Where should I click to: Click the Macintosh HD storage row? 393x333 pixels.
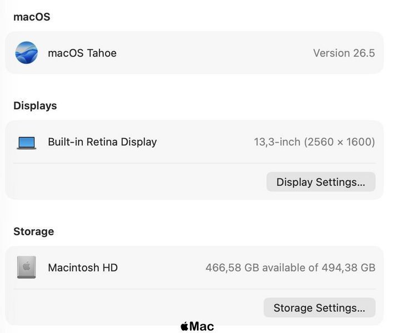195,268
